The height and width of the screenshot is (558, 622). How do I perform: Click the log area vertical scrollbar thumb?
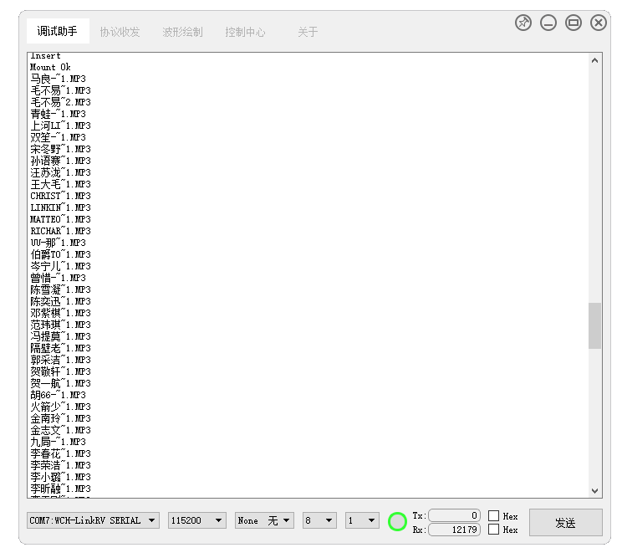click(594, 325)
